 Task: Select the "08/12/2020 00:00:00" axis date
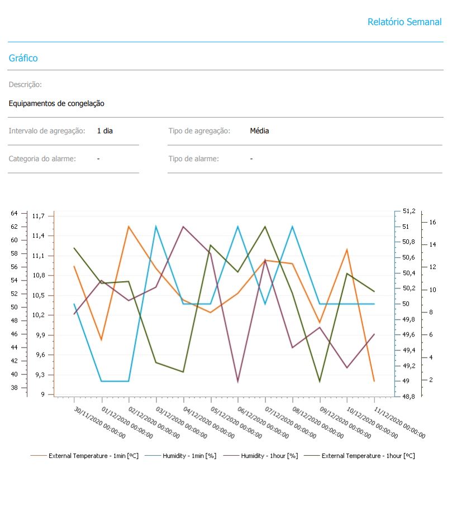(x=318, y=422)
